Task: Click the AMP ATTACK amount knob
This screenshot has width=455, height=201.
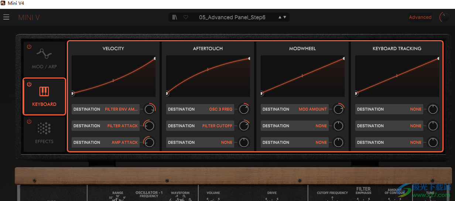Action: pyautogui.click(x=149, y=142)
